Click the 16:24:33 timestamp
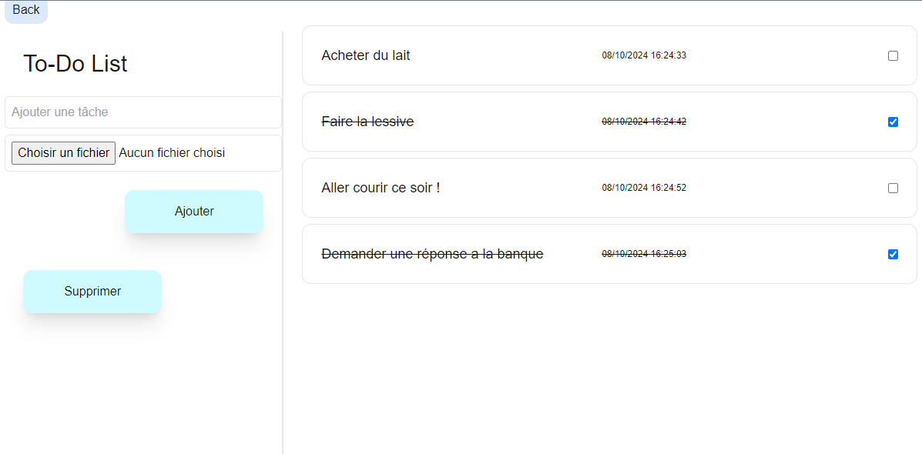 [x=644, y=55]
